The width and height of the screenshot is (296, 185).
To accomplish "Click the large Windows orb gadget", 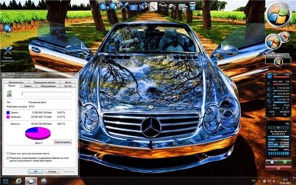I will click(278, 14).
